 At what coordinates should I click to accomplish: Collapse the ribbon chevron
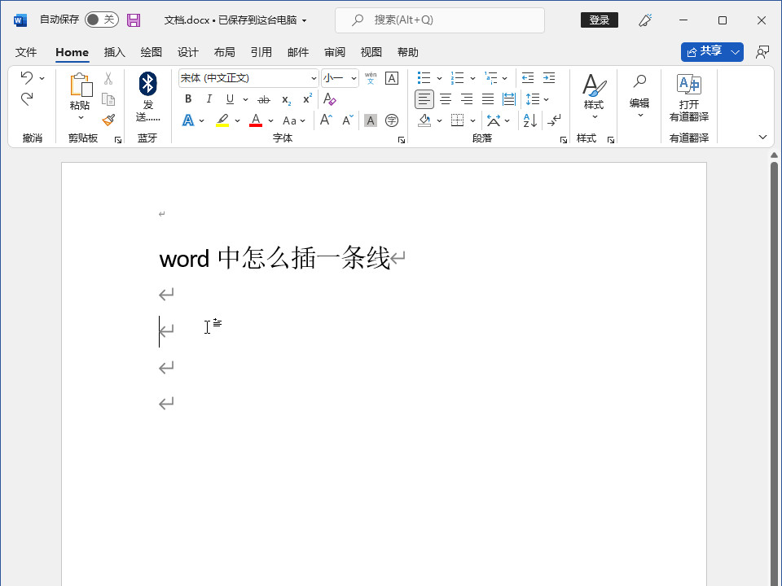(x=762, y=137)
